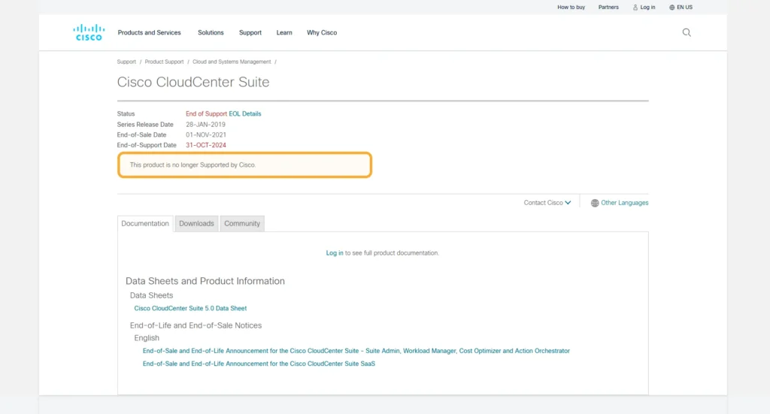Click the Cisco logo
The width and height of the screenshot is (770, 414).
click(x=89, y=32)
